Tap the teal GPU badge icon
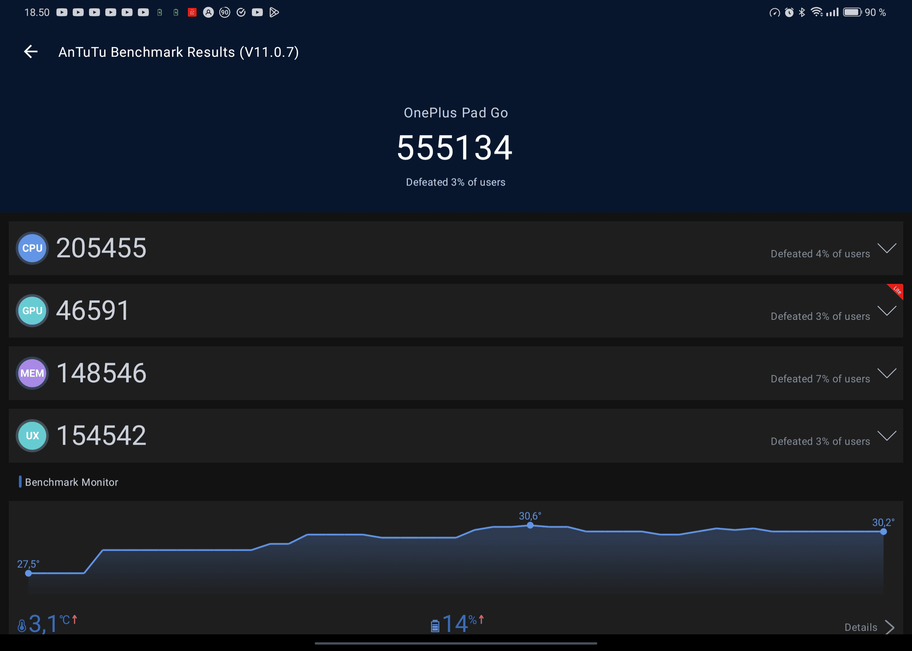Viewport: 912px width, 651px height. coord(32,311)
